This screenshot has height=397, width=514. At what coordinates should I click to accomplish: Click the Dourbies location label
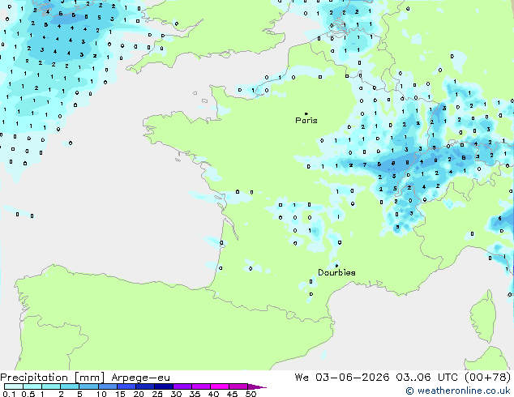[336, 272]
